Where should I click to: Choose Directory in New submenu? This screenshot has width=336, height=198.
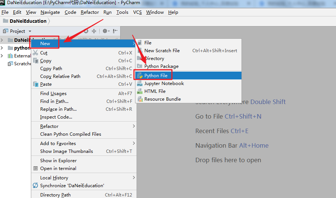(x=188, y=58)
